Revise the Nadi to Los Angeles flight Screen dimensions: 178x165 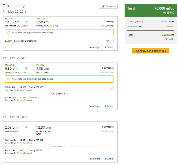[x=94, y=159]
